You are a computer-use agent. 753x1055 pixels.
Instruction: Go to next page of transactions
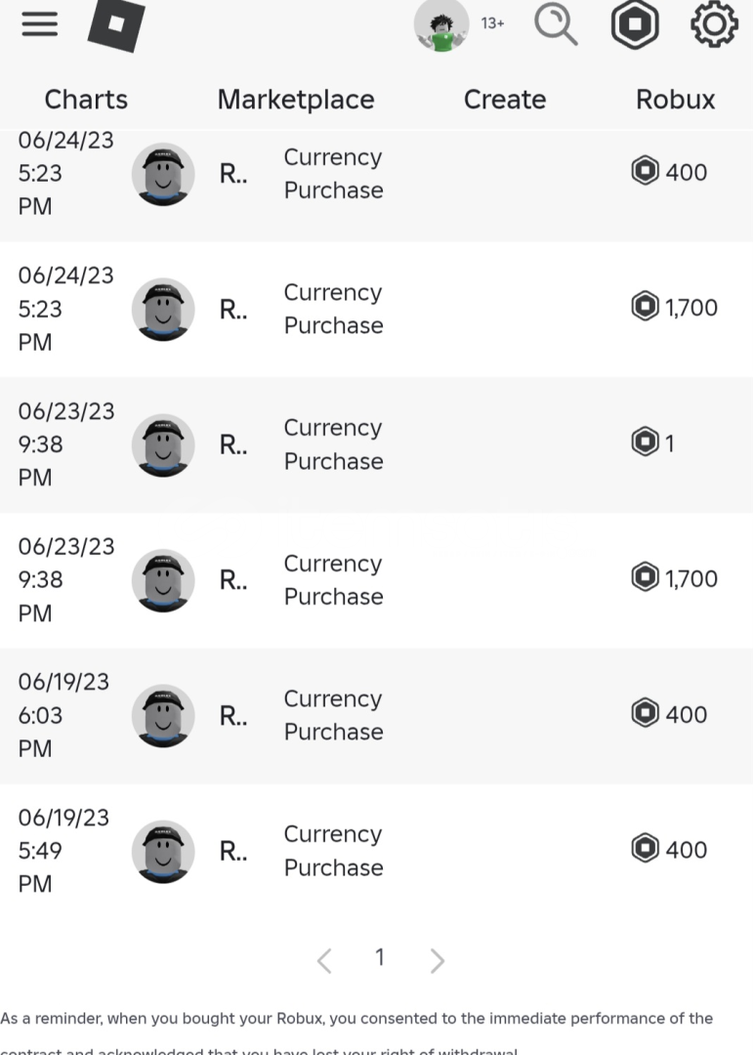[x=437, y=961]
